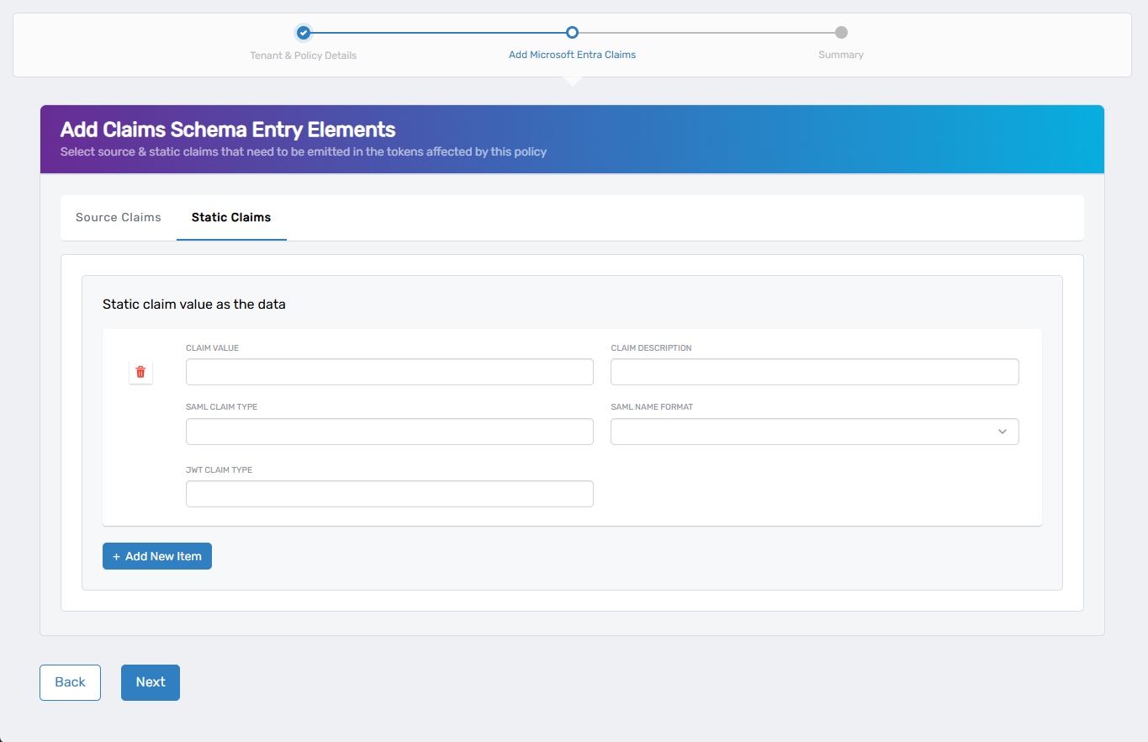Go Back to the previous step
The image size is (1148, 742).
click(70, 682)
